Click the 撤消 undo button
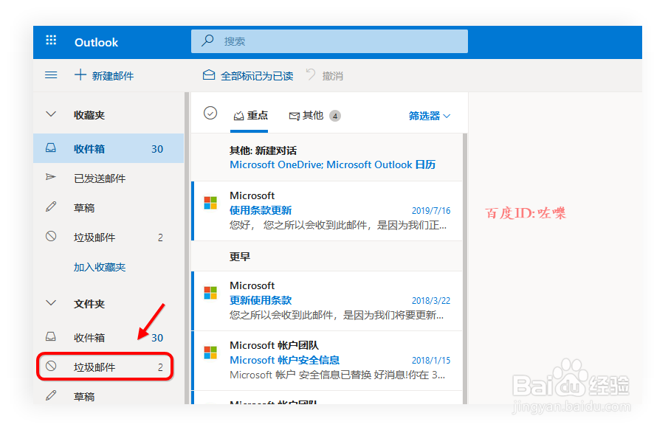The width and height of the screenshot is (668, 430). click(325, 75)
